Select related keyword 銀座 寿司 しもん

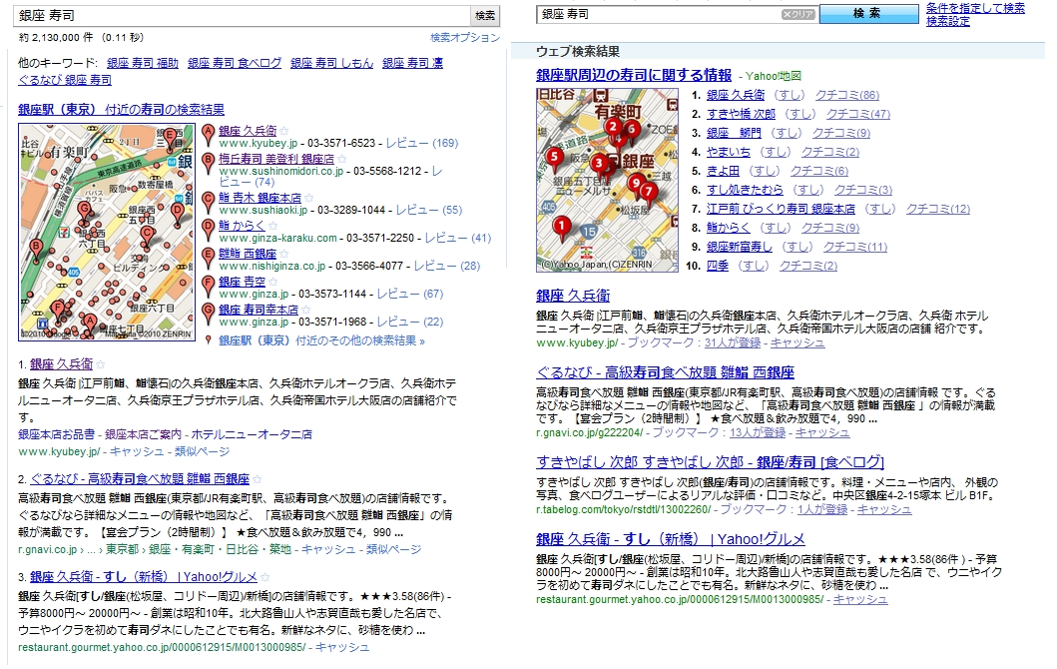click(331, 63)
